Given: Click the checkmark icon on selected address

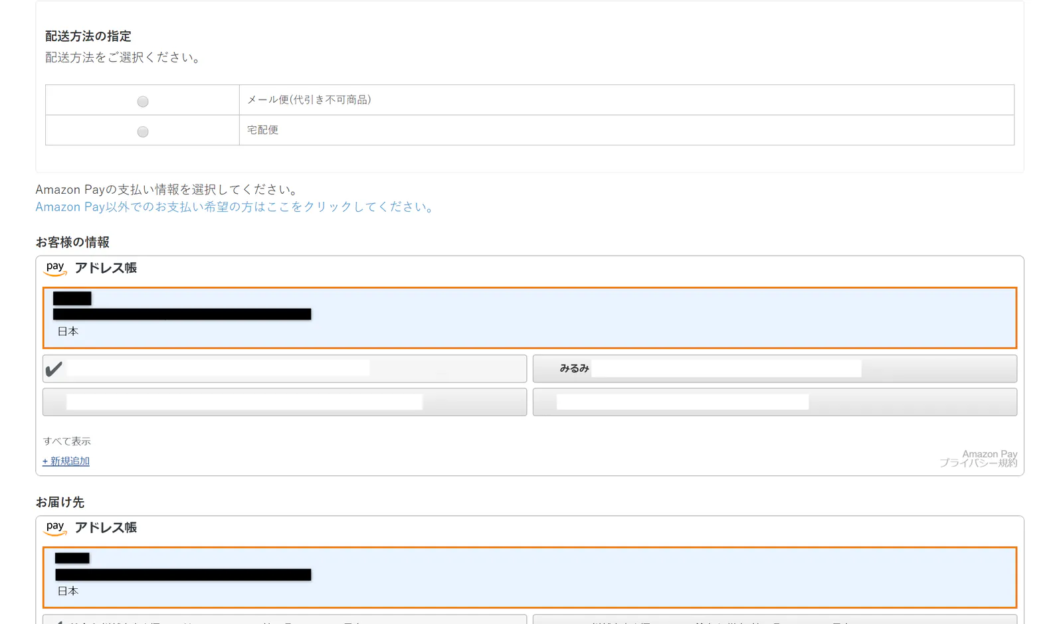Looking at the screenshot, I should (x=54, y=368).
